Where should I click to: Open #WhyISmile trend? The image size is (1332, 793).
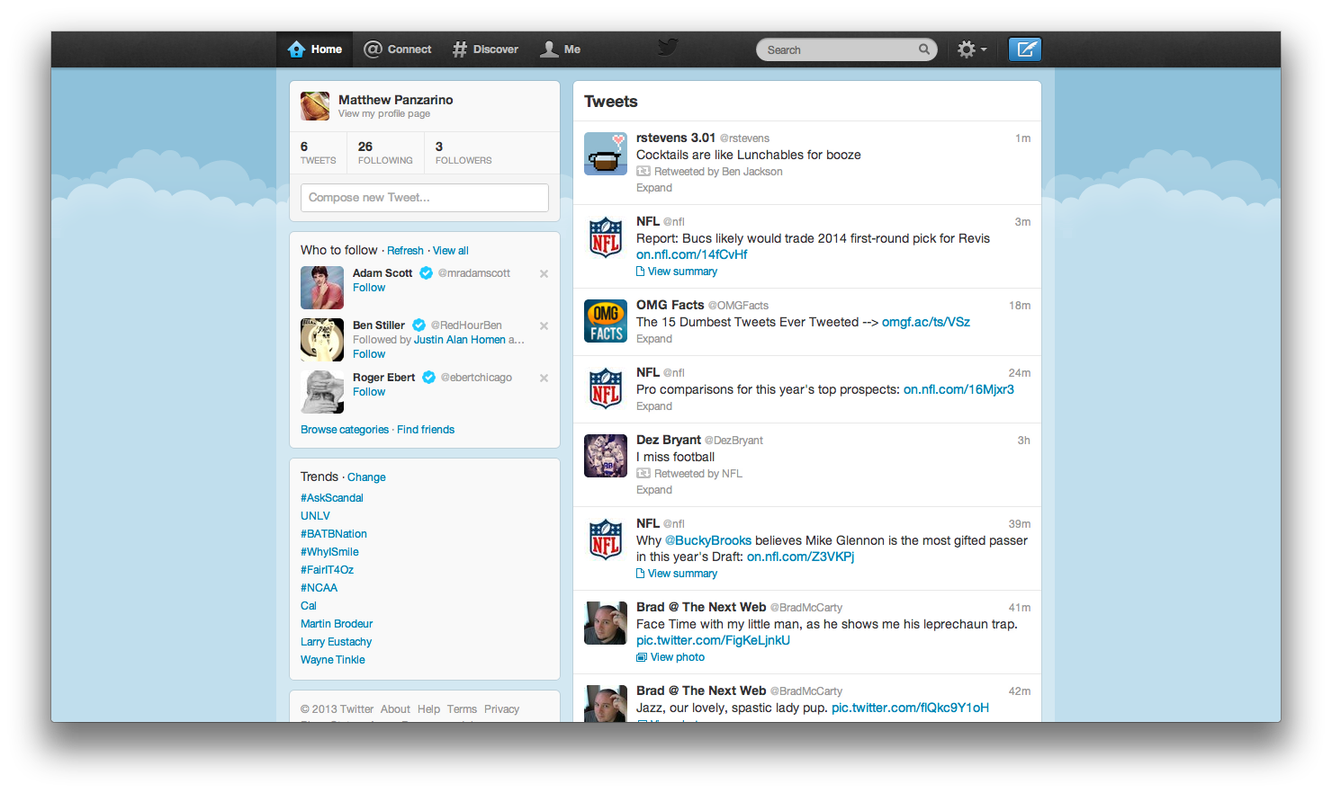click(329, 552)
